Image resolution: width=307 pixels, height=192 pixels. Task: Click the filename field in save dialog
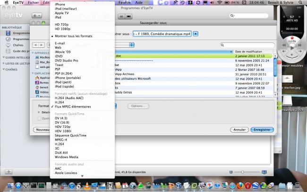click(x=162, y=34)
